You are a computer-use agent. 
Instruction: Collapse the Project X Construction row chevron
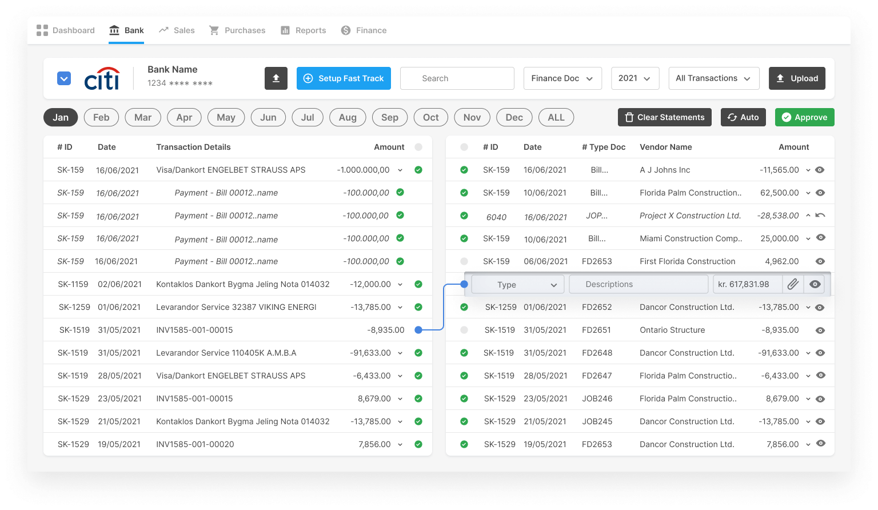click(808, 216)
